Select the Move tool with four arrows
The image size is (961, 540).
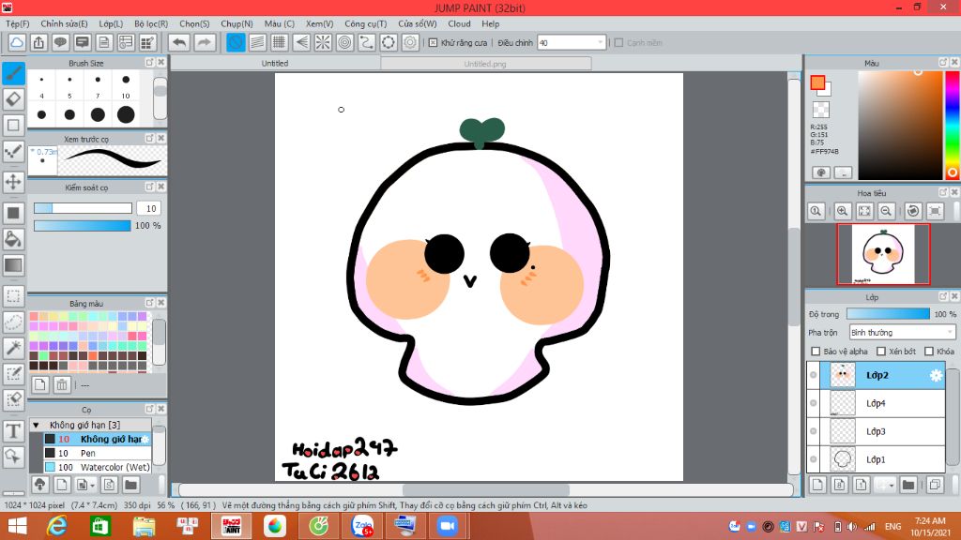coord(13,181)
